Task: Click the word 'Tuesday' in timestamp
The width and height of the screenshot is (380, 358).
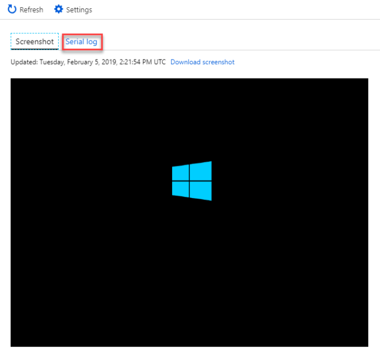Action: [52, 62]
